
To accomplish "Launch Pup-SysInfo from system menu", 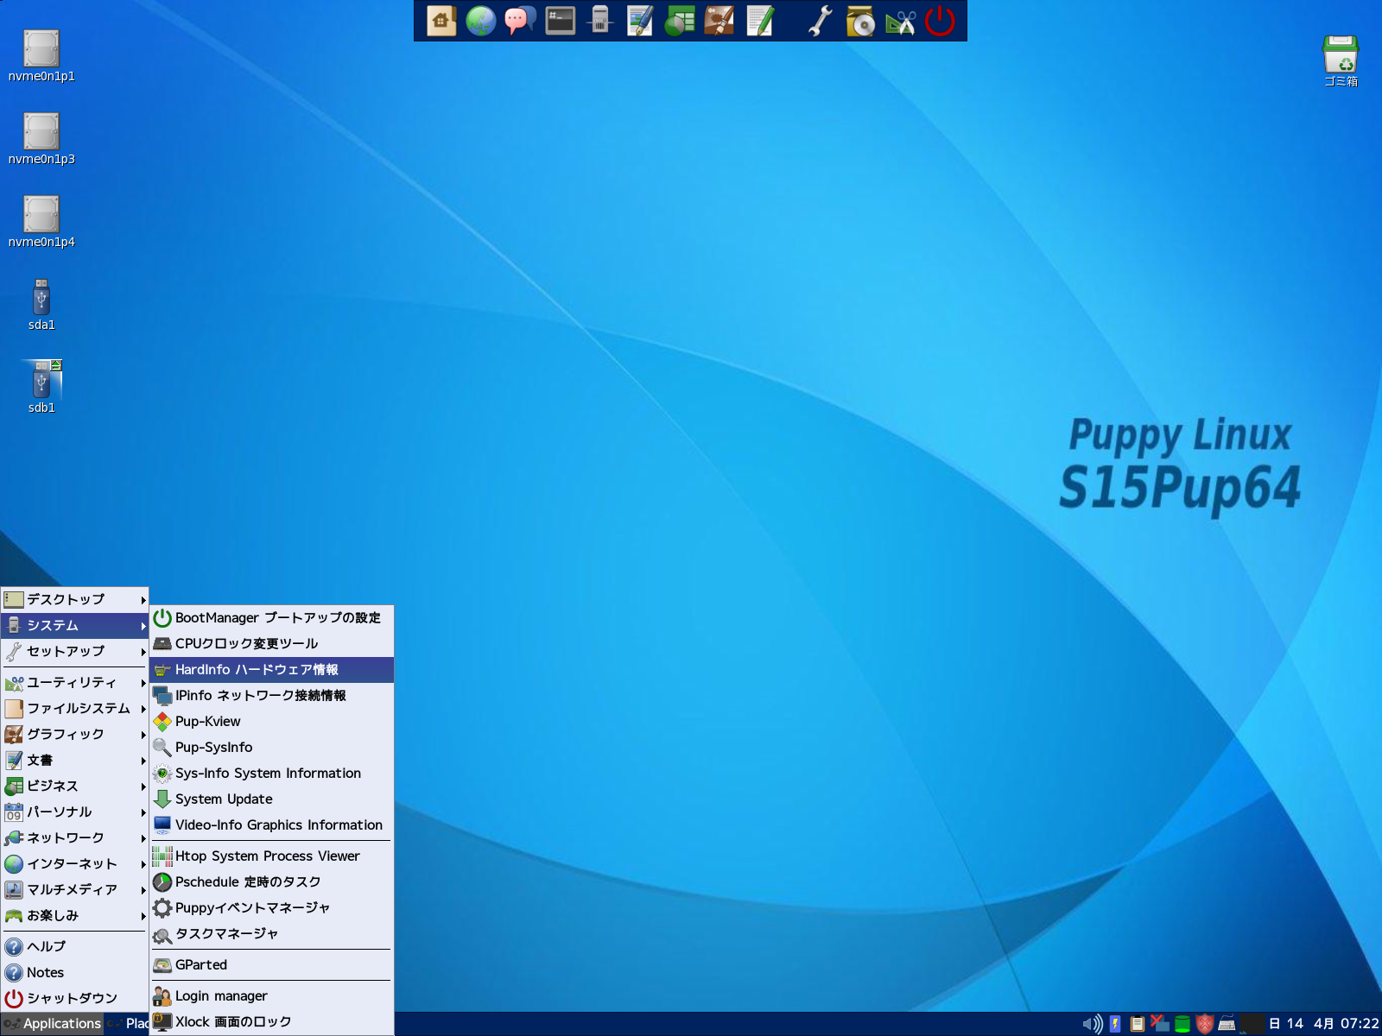I will (x=272, y=748).
